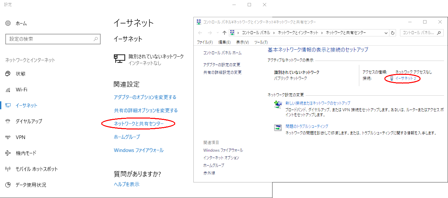
Task: Open the ツール(T) menu
Action: tap(261, 42)
